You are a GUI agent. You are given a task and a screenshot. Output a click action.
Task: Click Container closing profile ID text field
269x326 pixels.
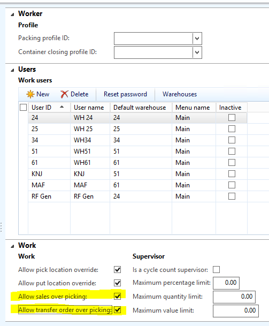[153, 52]
